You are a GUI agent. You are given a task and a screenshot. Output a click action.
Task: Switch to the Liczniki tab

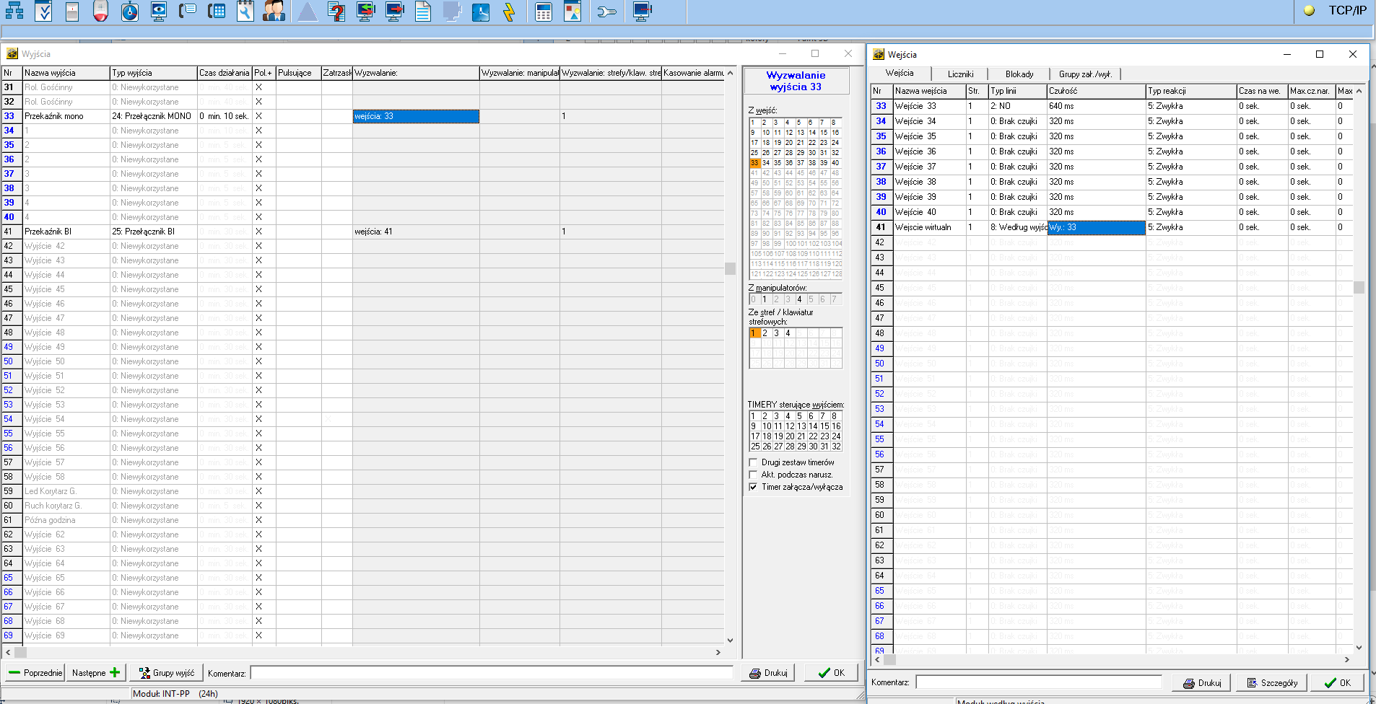(x=961, y=74)
